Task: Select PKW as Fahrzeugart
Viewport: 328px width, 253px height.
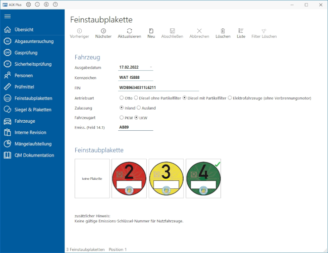Action: coord(121,118)
